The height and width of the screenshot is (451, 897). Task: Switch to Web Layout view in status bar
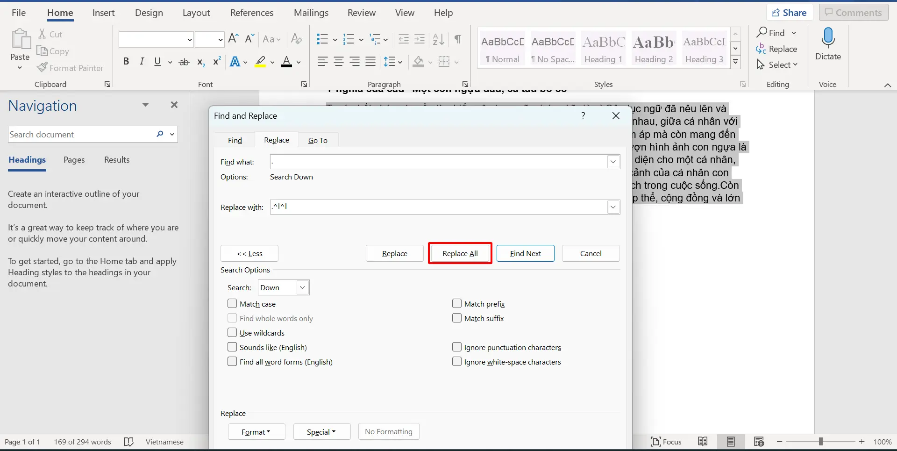(759, 442)
